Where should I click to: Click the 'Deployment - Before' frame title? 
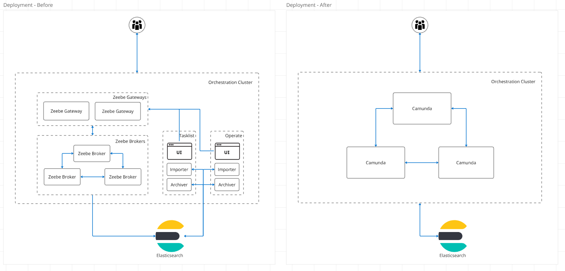coord(28,5)
